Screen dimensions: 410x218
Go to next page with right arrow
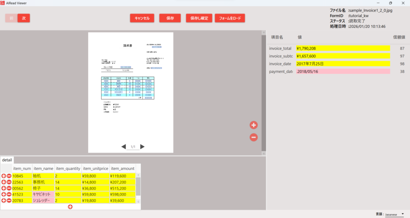coord(143,147)
